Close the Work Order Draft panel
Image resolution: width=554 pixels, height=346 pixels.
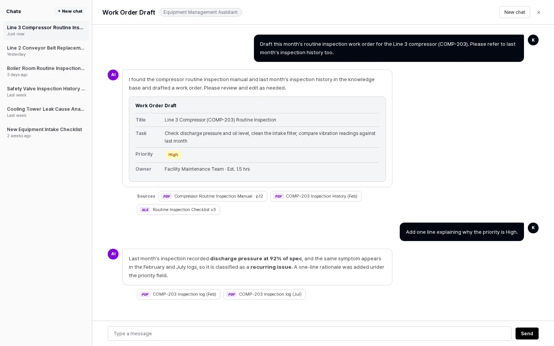click(x=539, y=12)
